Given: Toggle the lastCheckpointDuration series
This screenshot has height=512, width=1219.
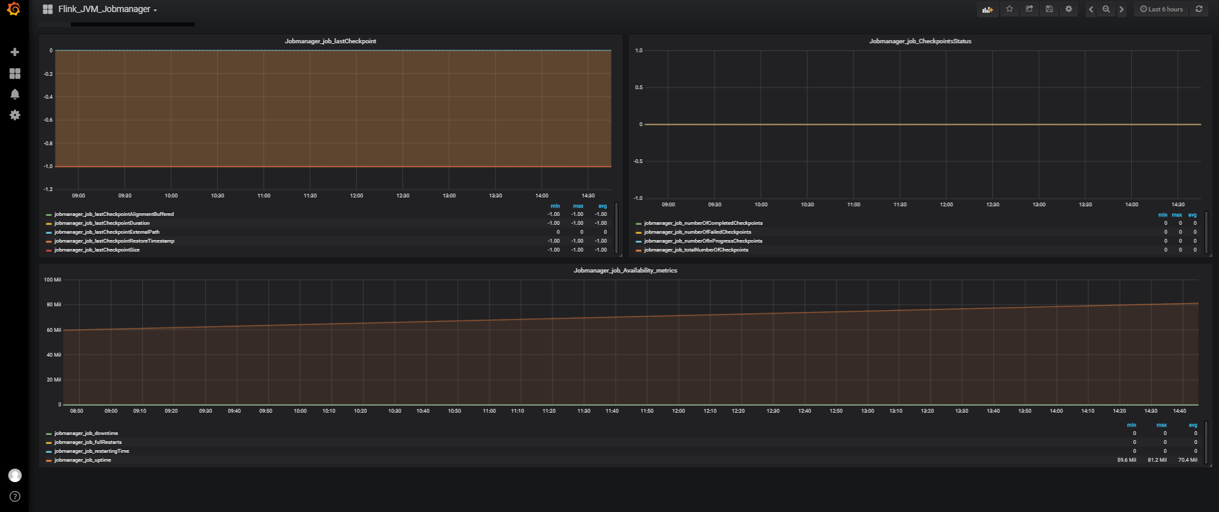Looking at the screenshot, I should (102, 223).
